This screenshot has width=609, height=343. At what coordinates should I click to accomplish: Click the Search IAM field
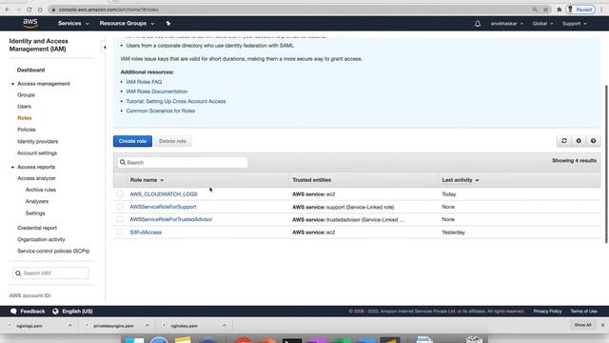pos(50,273)
